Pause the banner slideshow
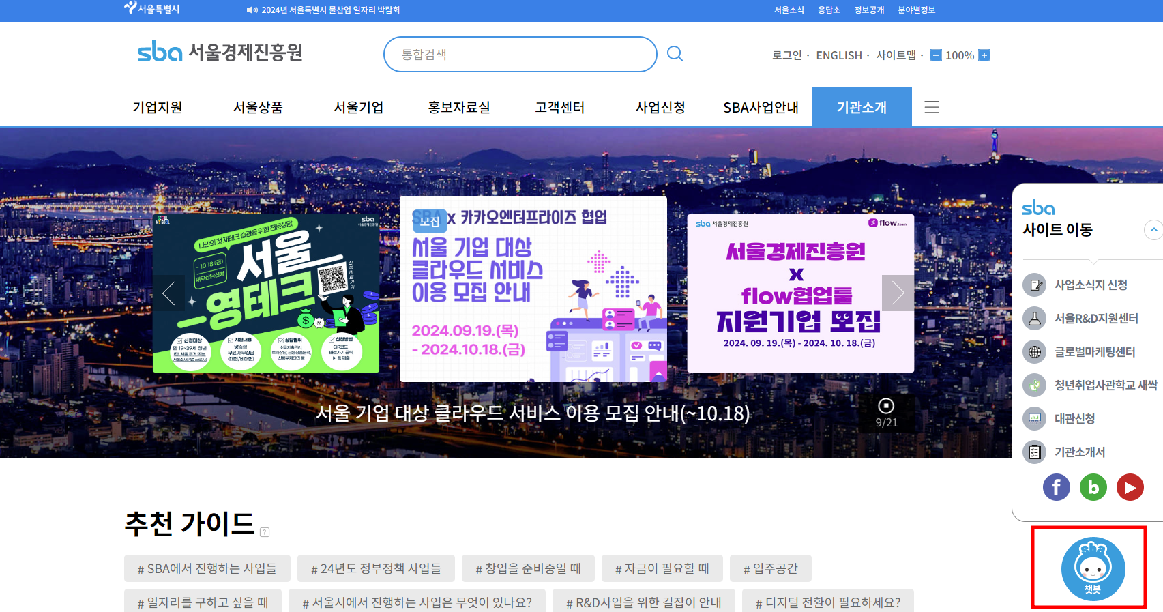 point(886,406)
